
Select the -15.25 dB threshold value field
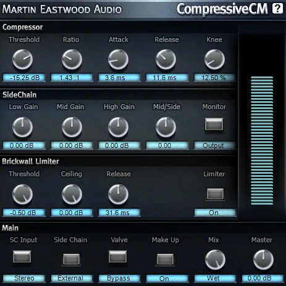(24, 78)
